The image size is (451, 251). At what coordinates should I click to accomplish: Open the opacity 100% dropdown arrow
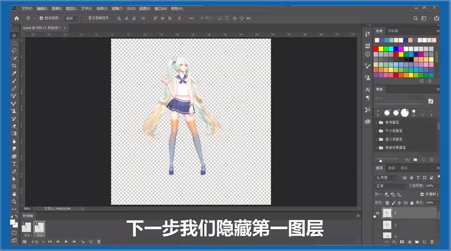point(437,186)
